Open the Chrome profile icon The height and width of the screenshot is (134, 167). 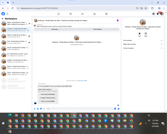pyautogui.click(x=159, y=8)
